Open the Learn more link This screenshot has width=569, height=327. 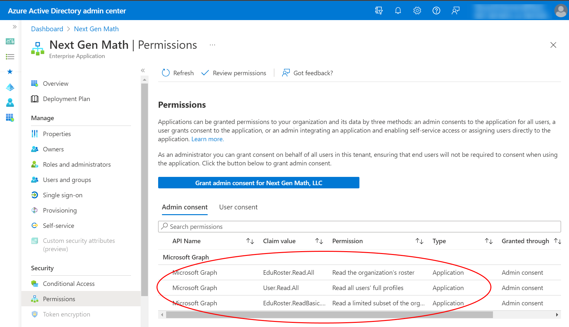tap(207, 139)
